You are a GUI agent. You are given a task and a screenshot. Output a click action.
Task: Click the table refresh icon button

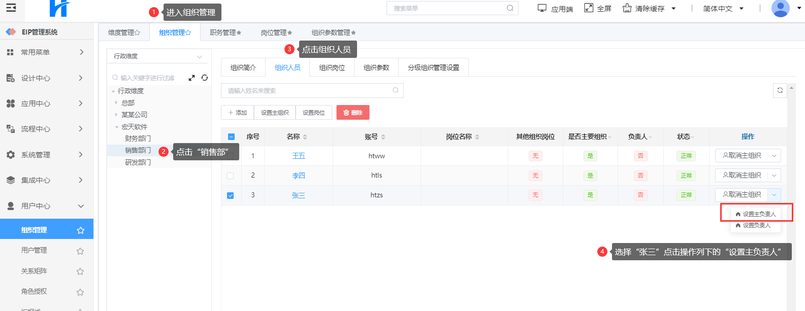(x=780, y=90)
